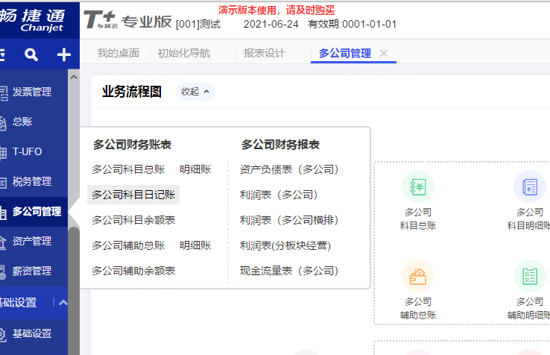Click the [001]测试 account label
This screenshot has width=550, height=355.
tap(198, 24)
